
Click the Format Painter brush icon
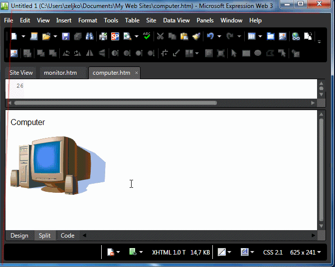tap(196, 36)
